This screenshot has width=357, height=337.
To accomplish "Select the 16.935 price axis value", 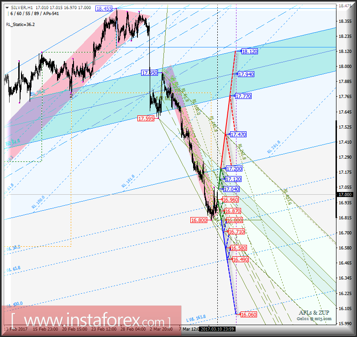I will tap(345, 202).
